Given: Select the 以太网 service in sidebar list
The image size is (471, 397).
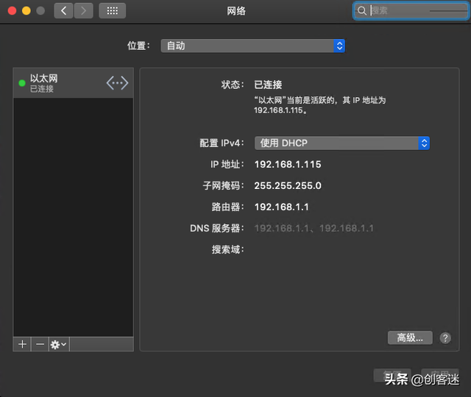Looking at the screenshot, I should (x=74, y=83).
